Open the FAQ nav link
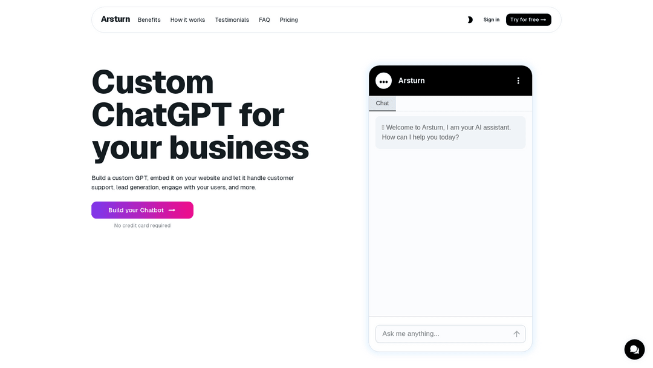 [264, 20]
